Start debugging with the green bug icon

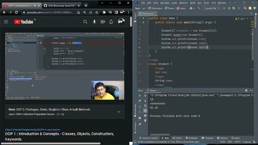pos(229,8)
